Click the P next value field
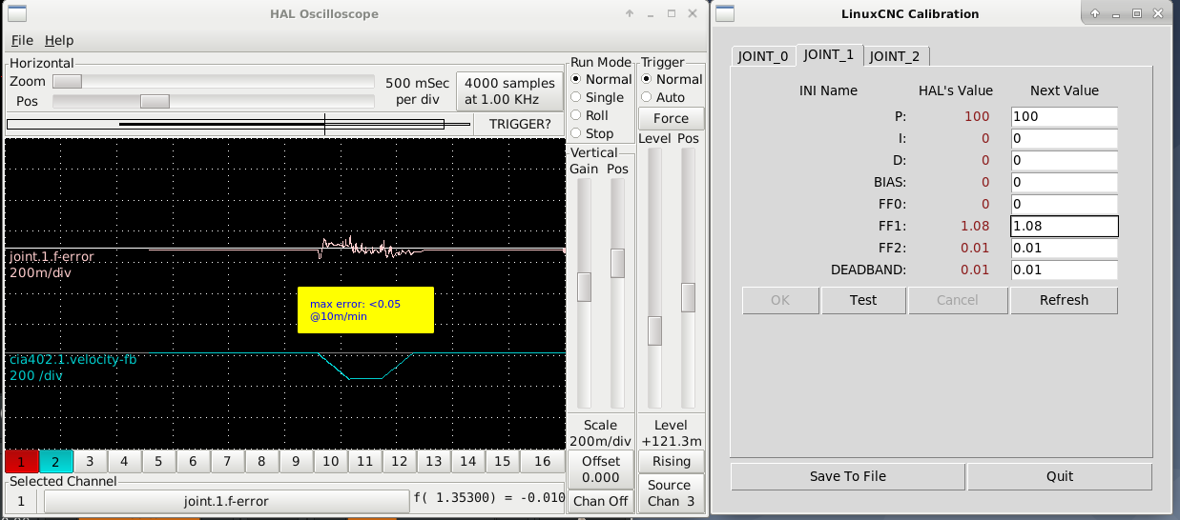The image size is (1180, 520). point(1064,116)
